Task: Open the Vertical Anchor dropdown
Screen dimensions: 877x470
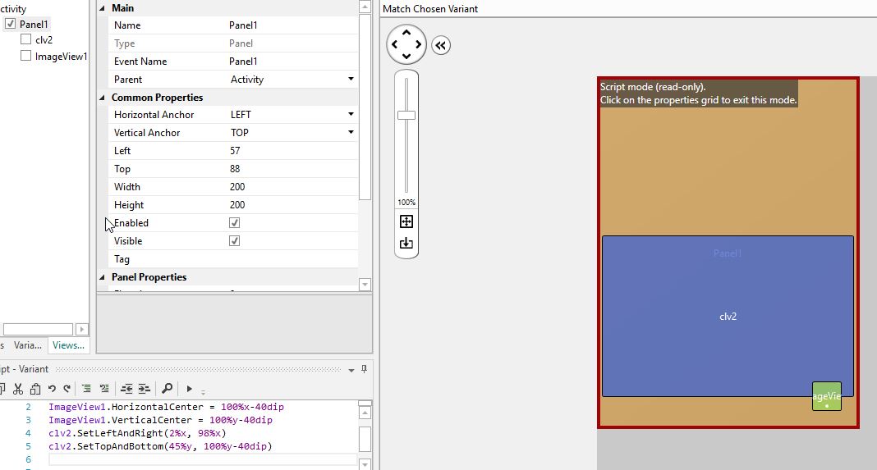Action: click(x=351, y=132)
